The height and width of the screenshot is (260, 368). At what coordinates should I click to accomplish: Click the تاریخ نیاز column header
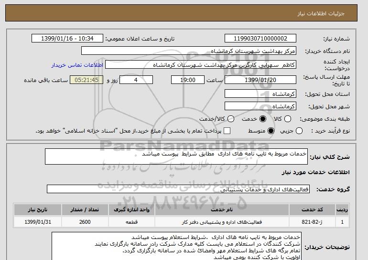38,209
